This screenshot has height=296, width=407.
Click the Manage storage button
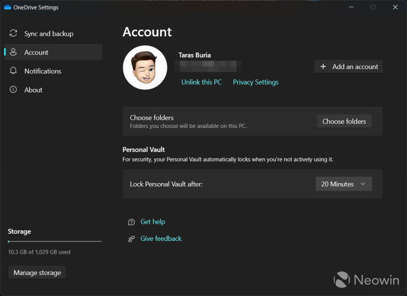pyautogui.click(x=37, y=272)
